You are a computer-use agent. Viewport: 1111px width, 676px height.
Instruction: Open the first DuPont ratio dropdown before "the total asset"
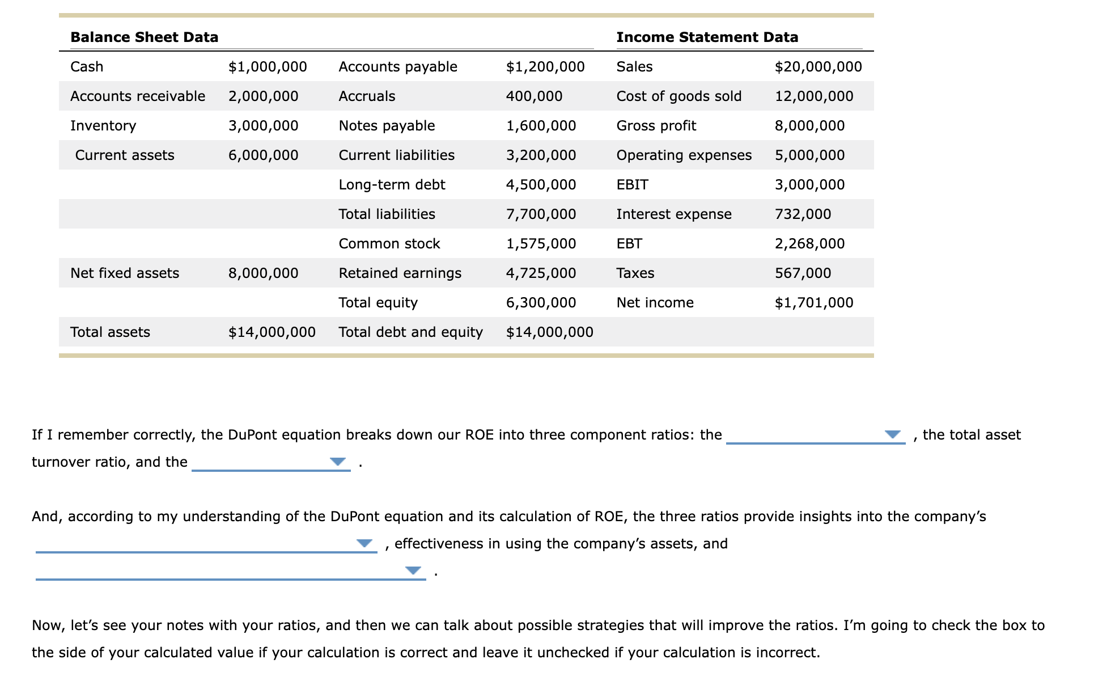(x=815, y=435)
